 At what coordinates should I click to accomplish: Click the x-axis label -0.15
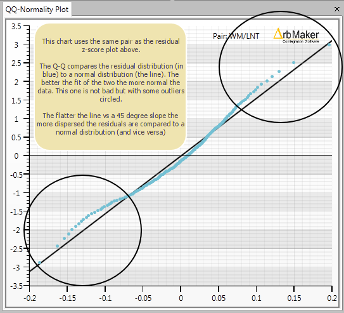click(68, 298)
